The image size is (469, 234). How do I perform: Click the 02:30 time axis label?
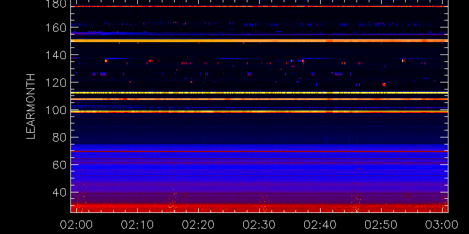(259, 225)
